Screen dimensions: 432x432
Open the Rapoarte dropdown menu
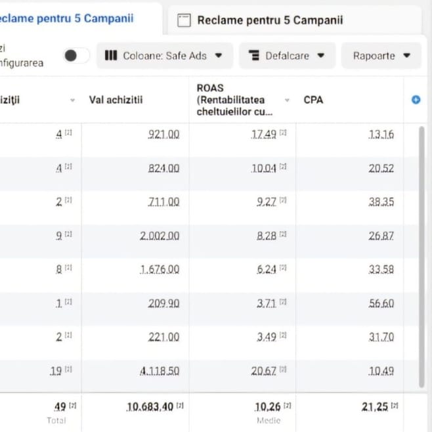(380, 56)
